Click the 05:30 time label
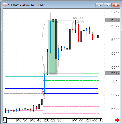 [22, 120]
